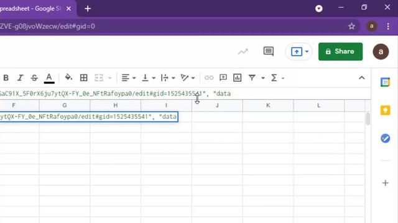Toggle italic formatting
398x223 pixels.
pyautogui.click(x=20, y=77)
